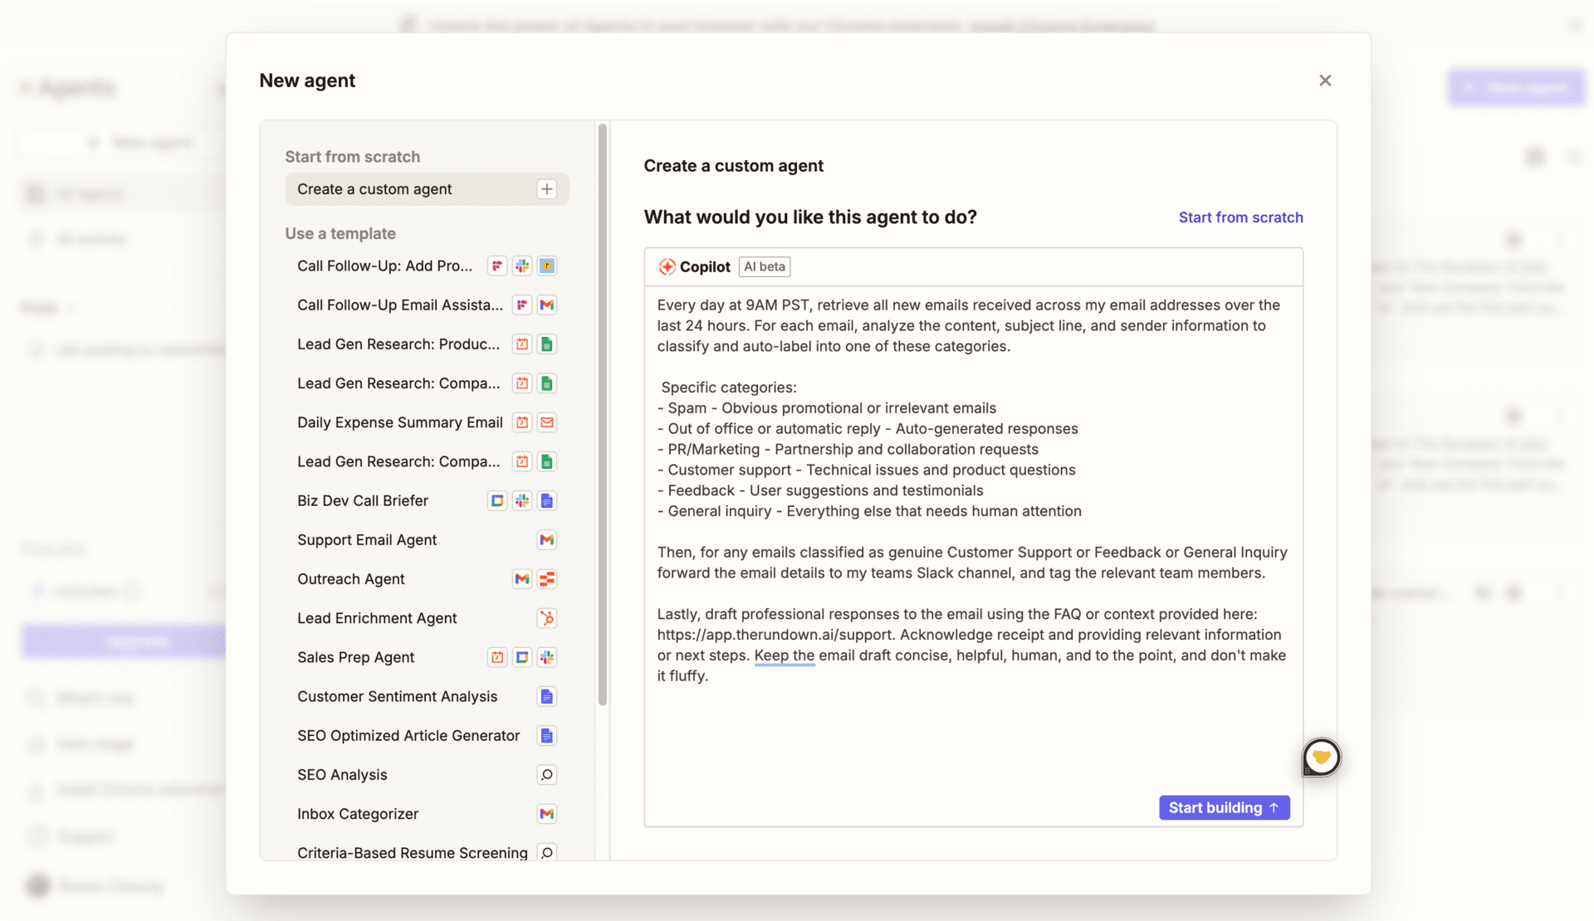Open the SEO Optimized Article Generator template
Image resolution: width=1594 pixels, height=921 pixels.
pos(408,736)
